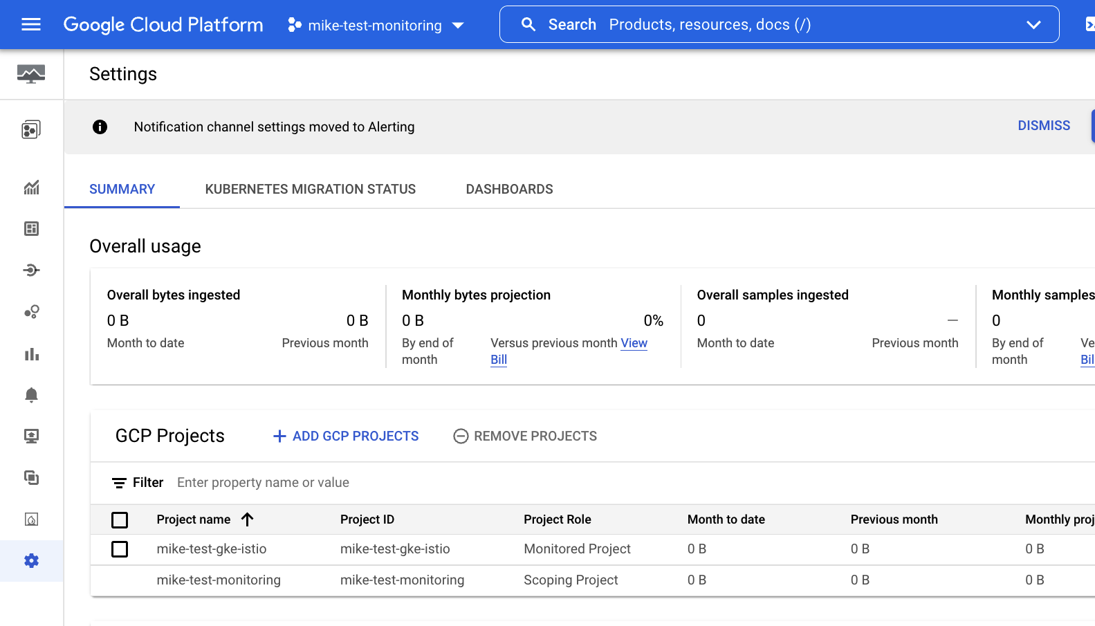Open the mike-test-monitoring project selector
The height and width of the screenshot is (626, 1095).
376,26
